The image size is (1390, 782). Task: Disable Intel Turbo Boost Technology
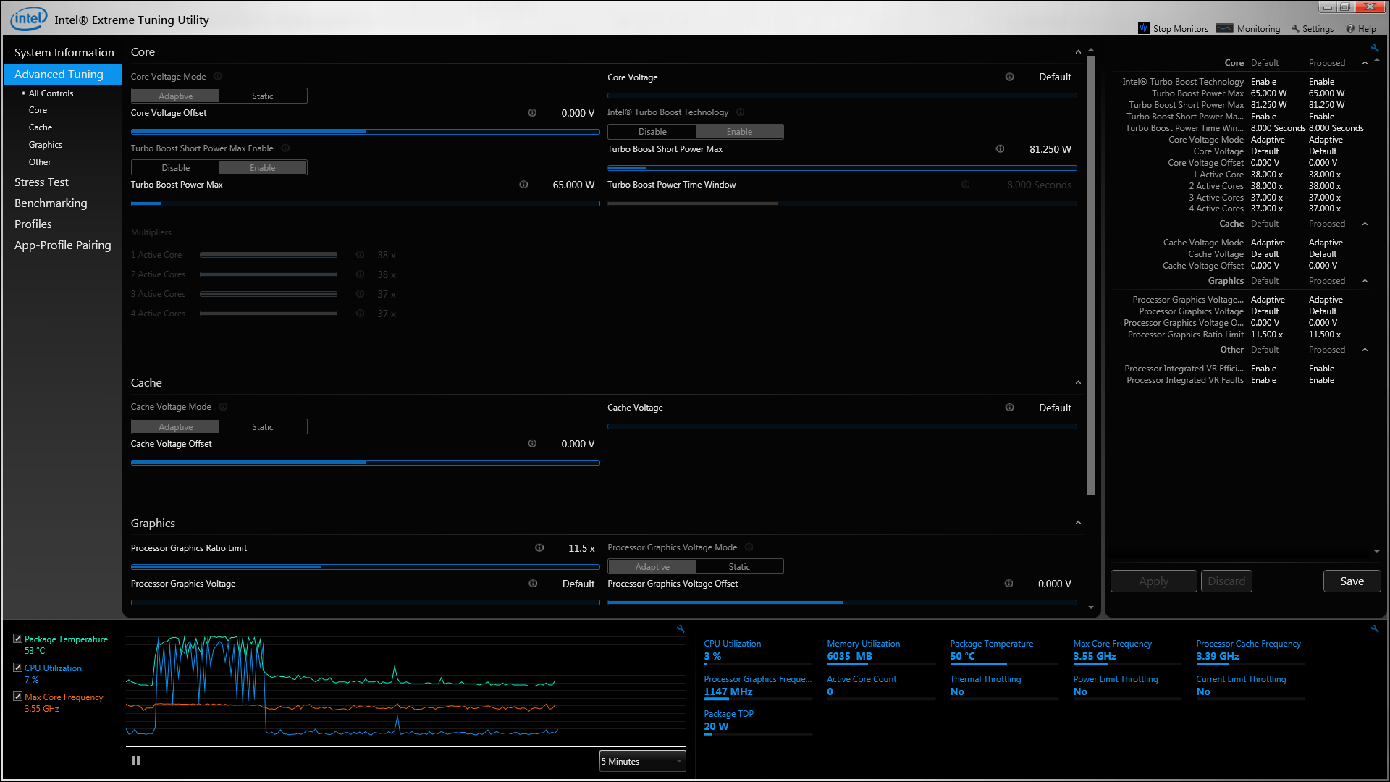pos(652,132)
